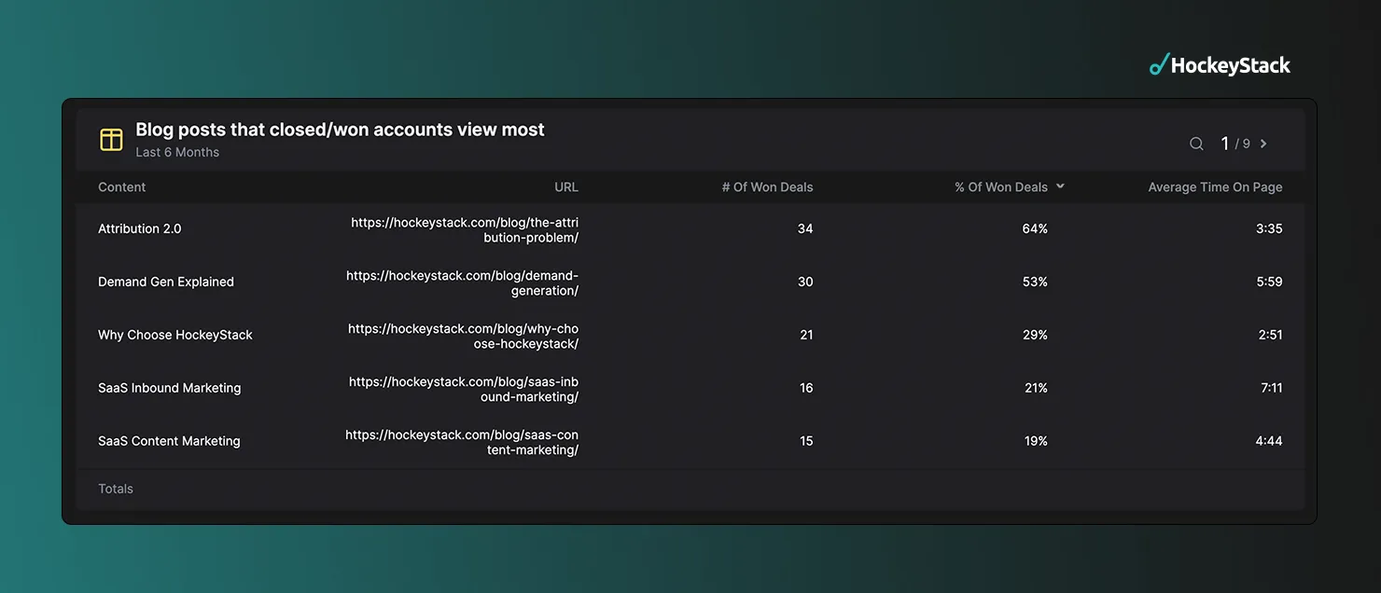1381x593 pixels.
Task: Open the saas-content-marketing blog URL
Action: point(462,443)
